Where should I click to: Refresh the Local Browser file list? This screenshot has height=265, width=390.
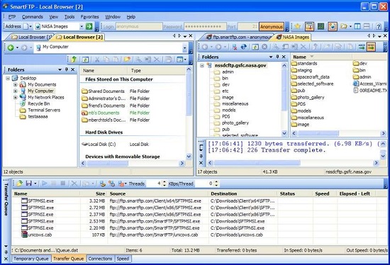click(x=85, y=60)
